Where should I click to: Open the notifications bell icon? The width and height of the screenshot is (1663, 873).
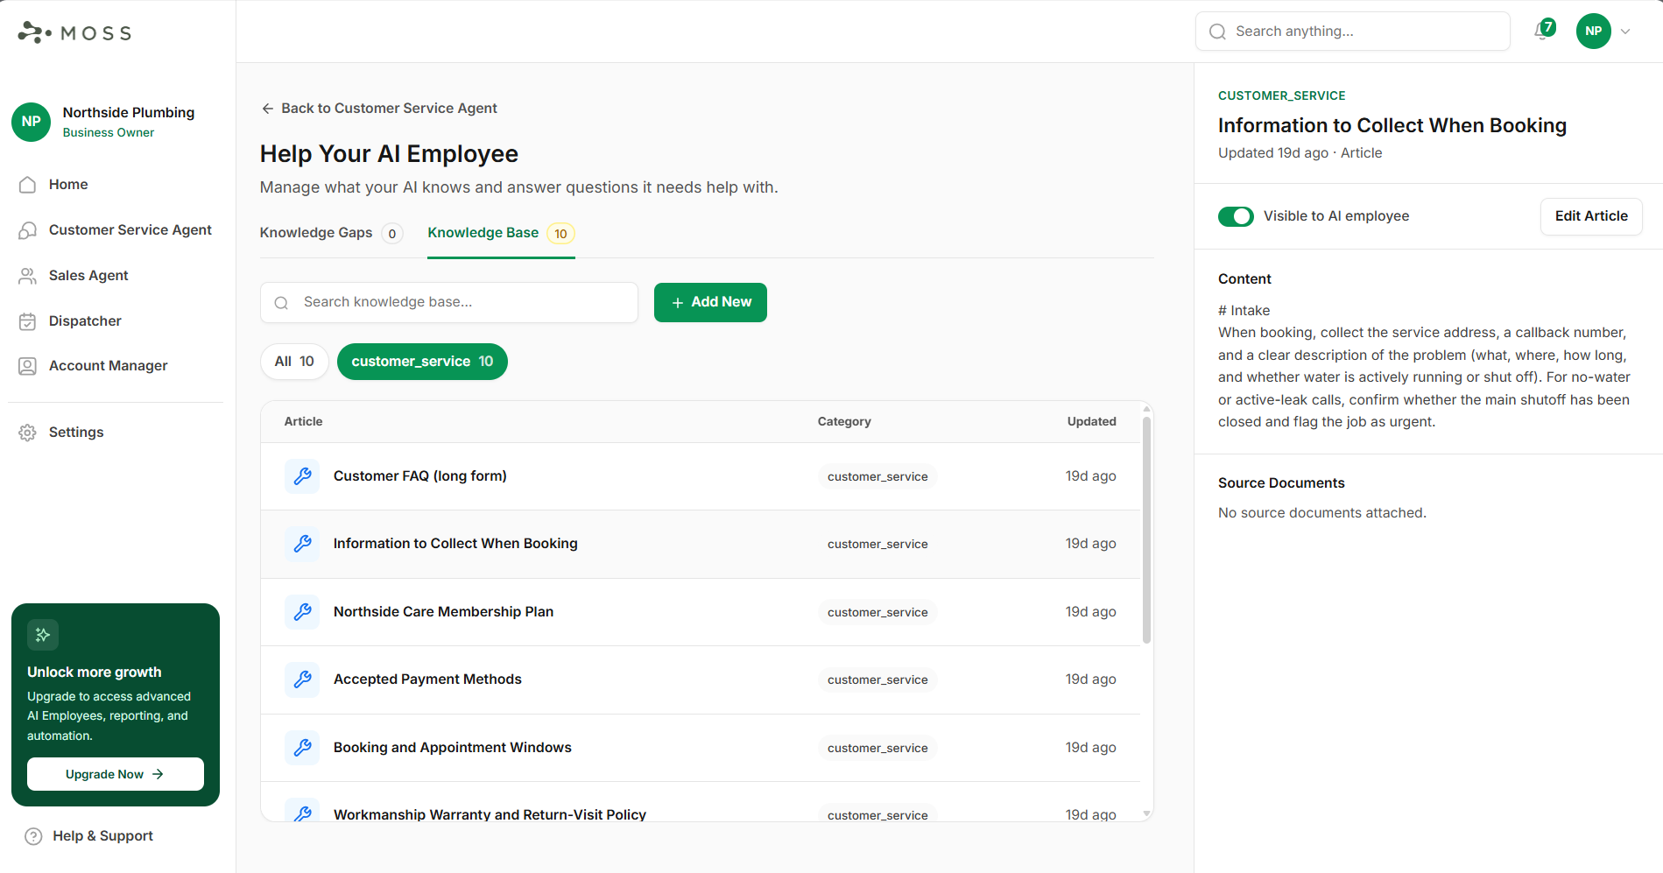click(x=1543, y=32)
